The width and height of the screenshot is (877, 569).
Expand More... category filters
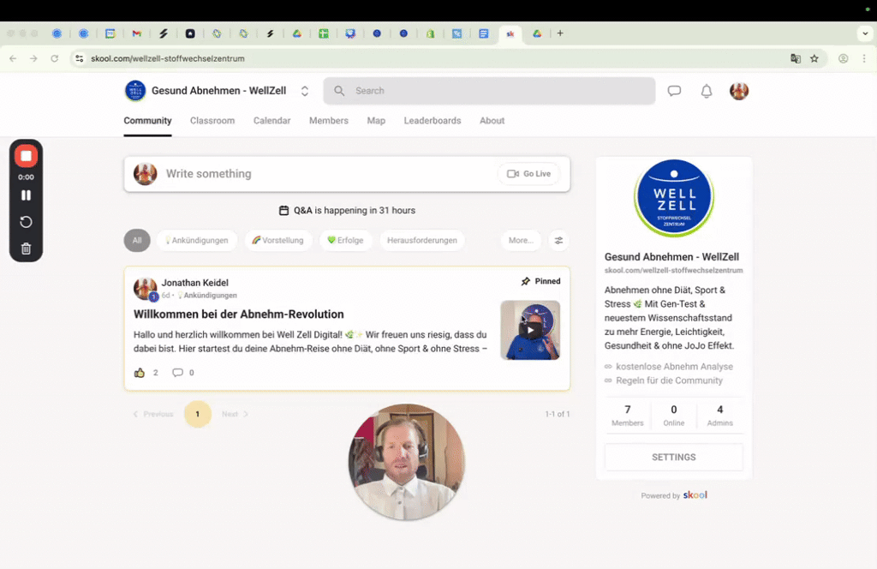pos(521,241)
